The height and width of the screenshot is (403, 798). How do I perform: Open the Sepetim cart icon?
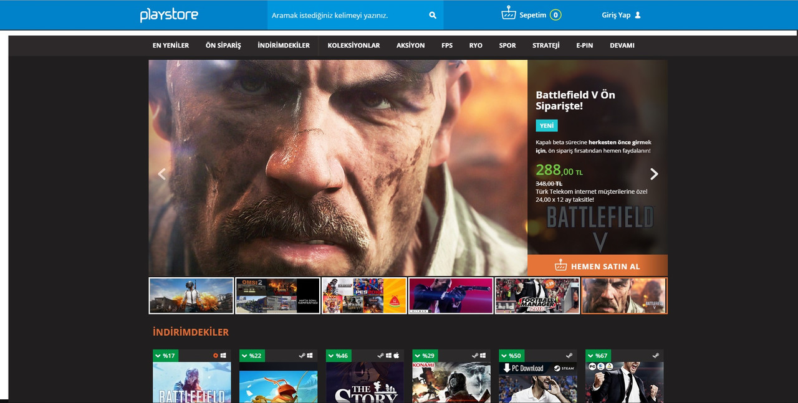(x=509, y=14)
